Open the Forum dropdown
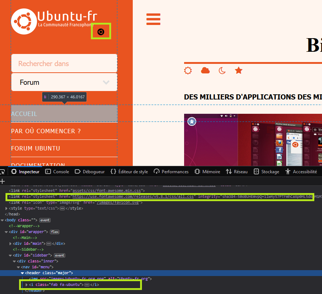 point(64,82)
